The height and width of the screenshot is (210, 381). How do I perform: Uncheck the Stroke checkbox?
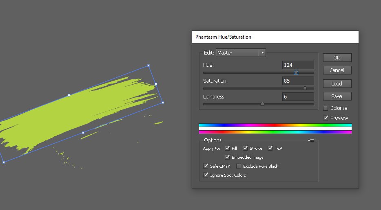[x=246, y=148]
